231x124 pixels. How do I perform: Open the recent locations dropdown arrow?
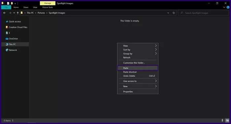[14, 13]
